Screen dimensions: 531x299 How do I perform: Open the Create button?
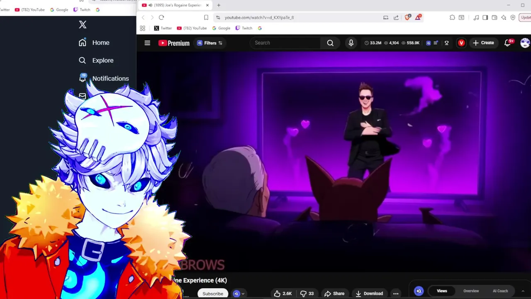point(483,43)
